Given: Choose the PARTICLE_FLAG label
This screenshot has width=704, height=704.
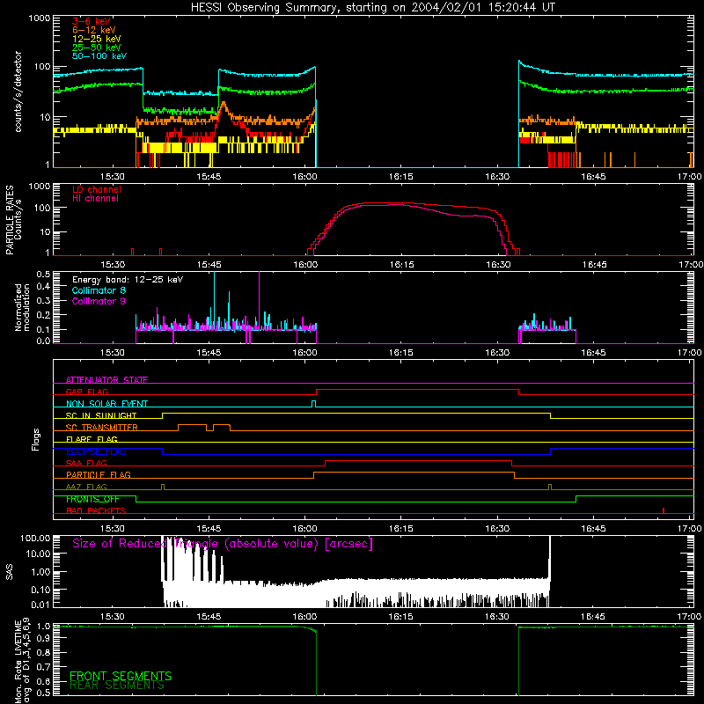Looking at the screenshot, I should click(99, 474).
